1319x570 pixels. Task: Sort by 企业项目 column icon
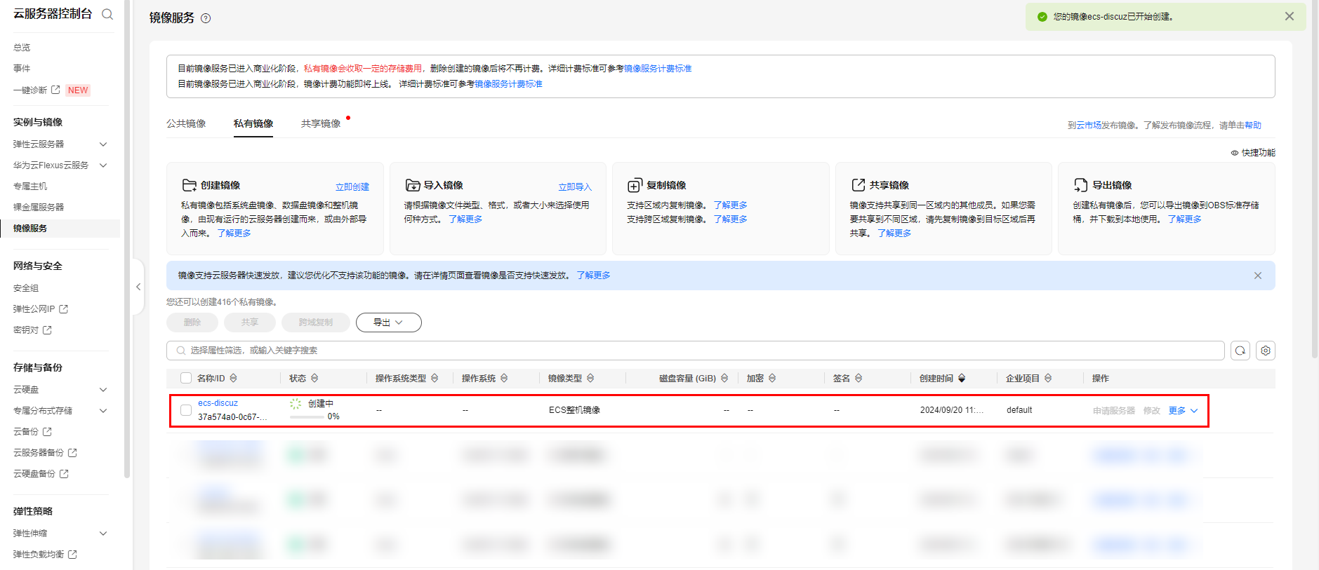point(1048,379)
